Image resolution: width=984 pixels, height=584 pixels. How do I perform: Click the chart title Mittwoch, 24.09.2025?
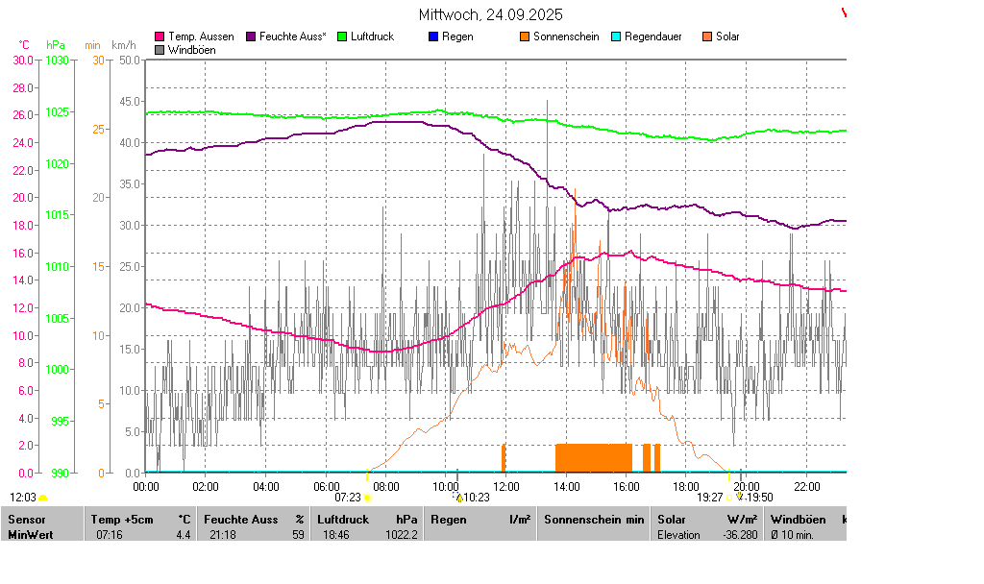click(491, 15)
